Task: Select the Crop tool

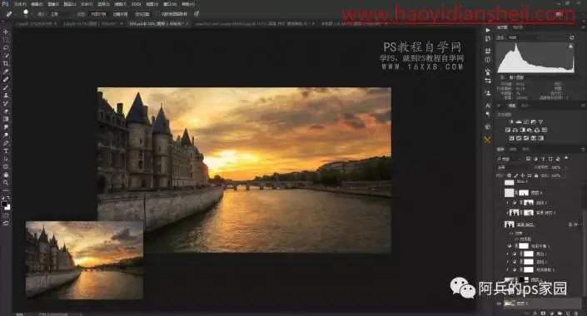Action: tap(6, 64)
